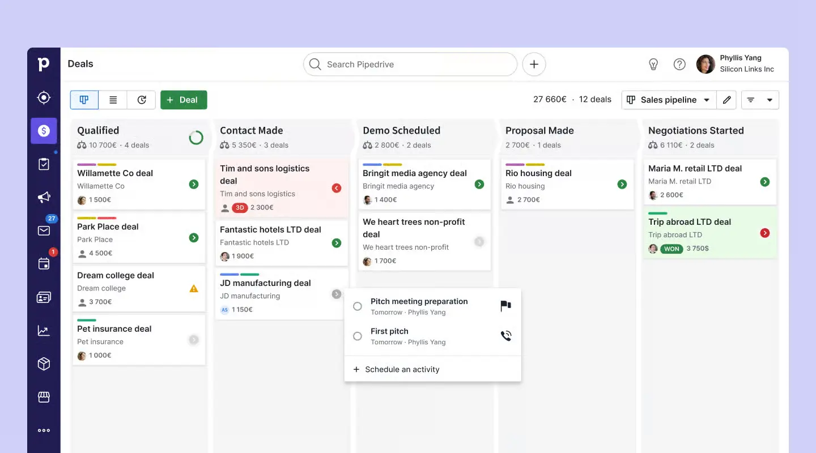Open the Willamette Co deal title
816x453 pixels.
point(115,173)
